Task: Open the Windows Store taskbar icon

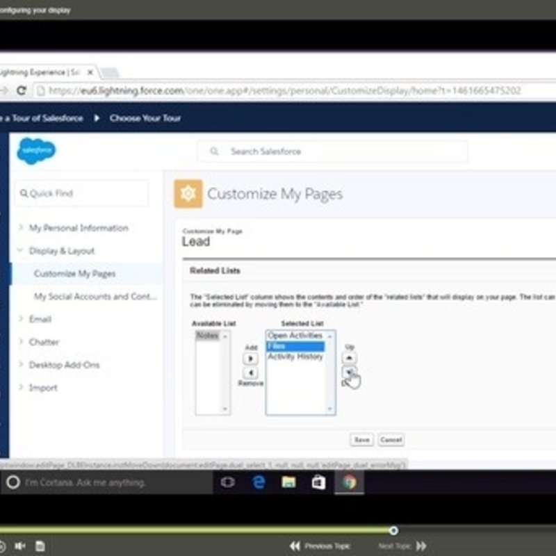Action: [x=318, y=482]
